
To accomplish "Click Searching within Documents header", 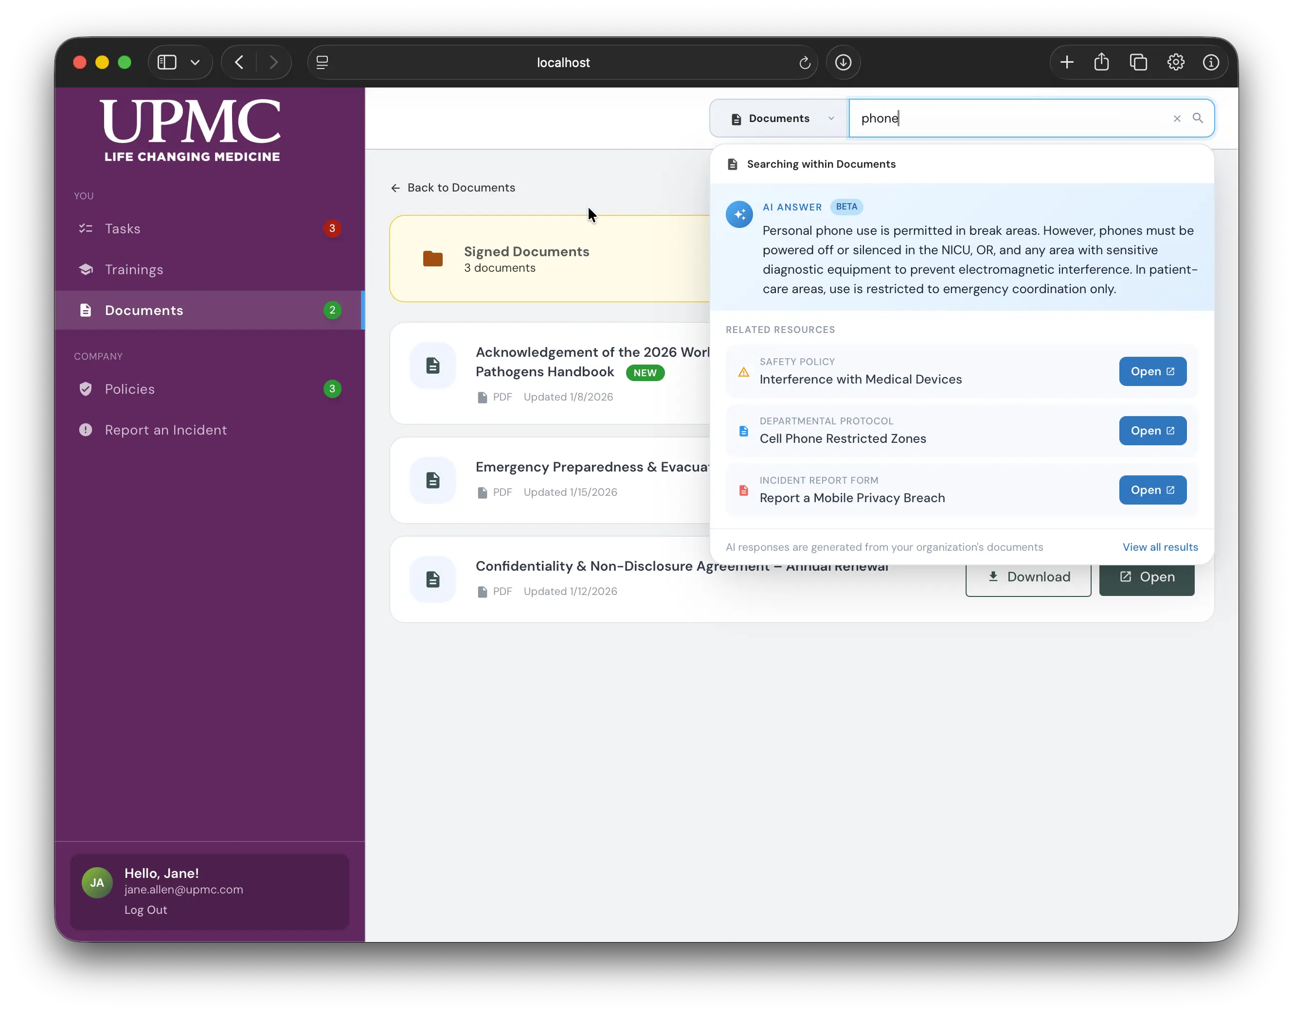I will [x=821, y=164].
